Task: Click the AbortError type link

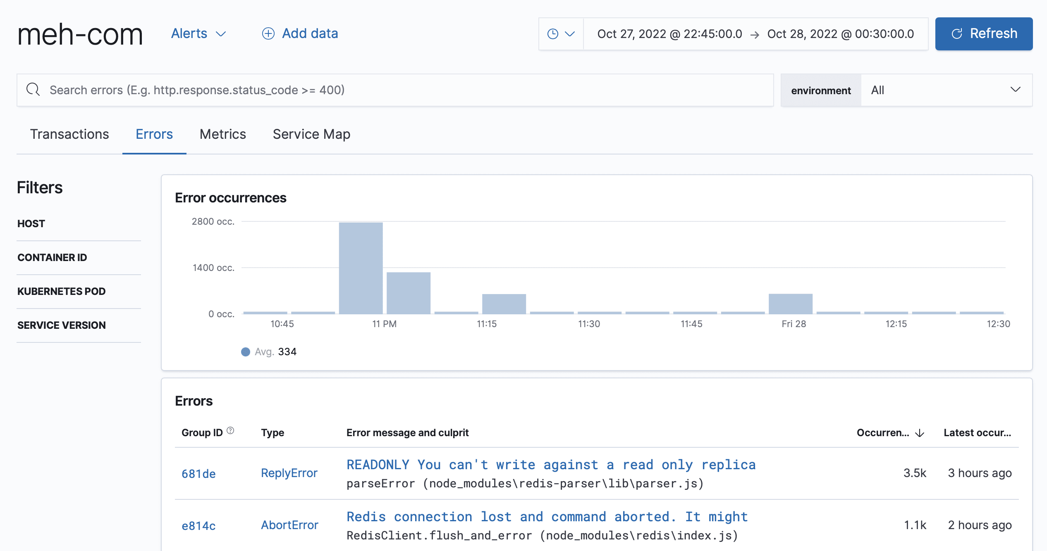Action: [289, 525]
